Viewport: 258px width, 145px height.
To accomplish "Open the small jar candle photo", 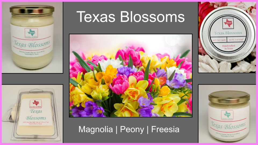I will pyautogui.click(x=227, y=114).
